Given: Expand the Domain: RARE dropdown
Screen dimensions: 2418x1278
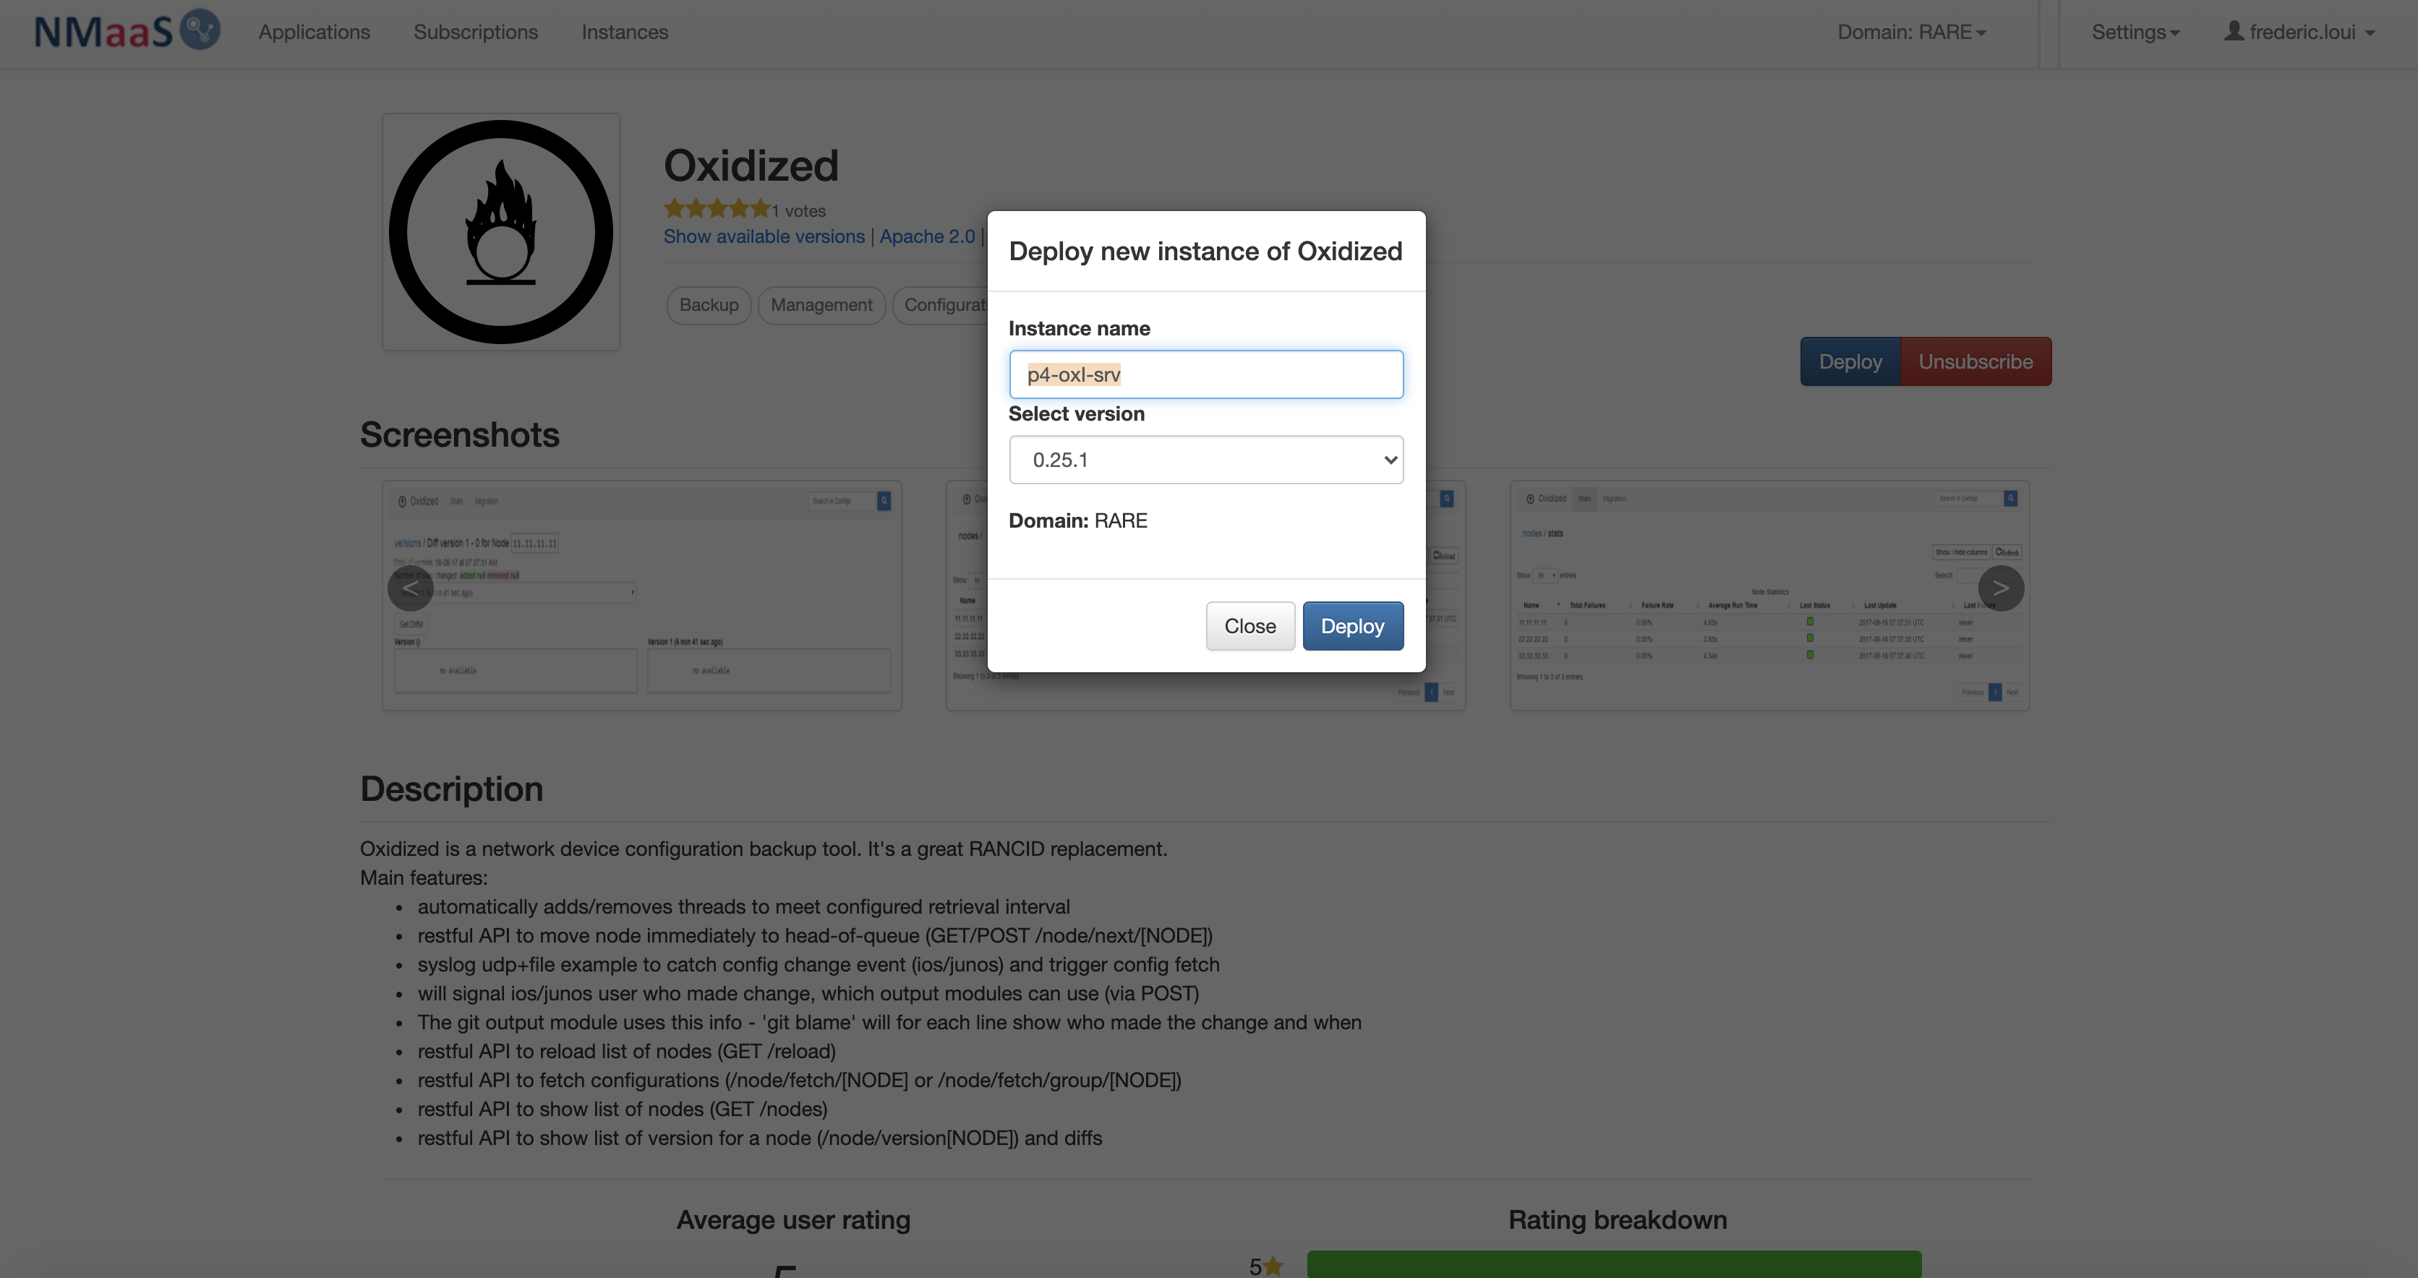Looking at the screenshot, I should (x=1912, y=32).
